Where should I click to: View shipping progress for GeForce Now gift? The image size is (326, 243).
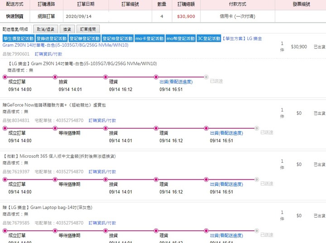[x=226, y=133]
